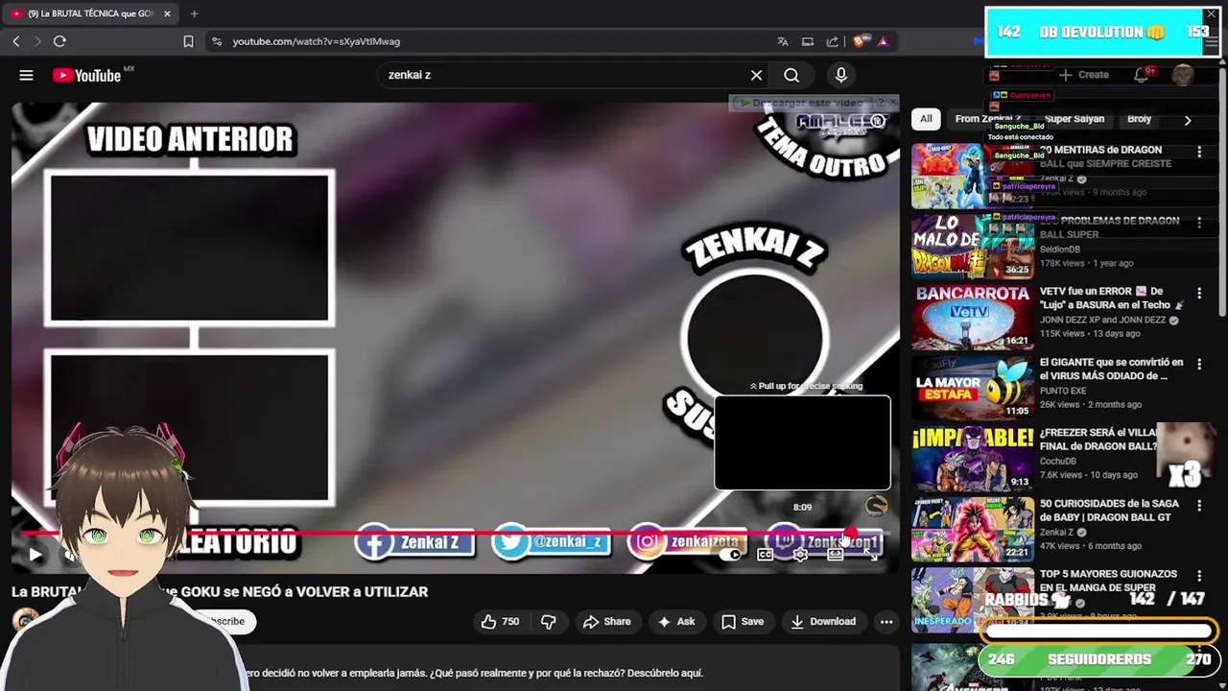Open the notifications bell

pos(1141,75)
